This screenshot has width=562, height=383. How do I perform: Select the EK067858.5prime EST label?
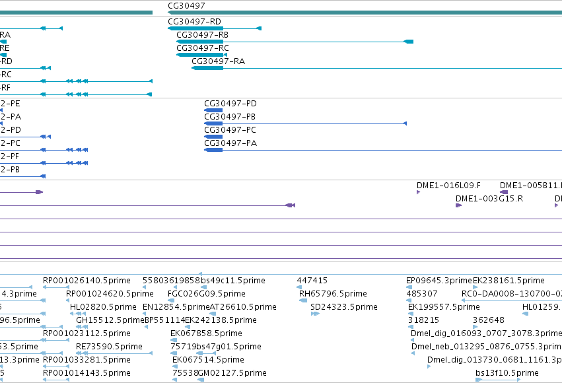pyautogui.click(x=207, y=333)
